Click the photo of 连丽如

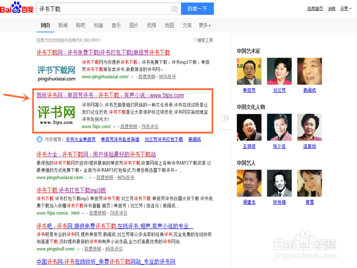(309, 127)
